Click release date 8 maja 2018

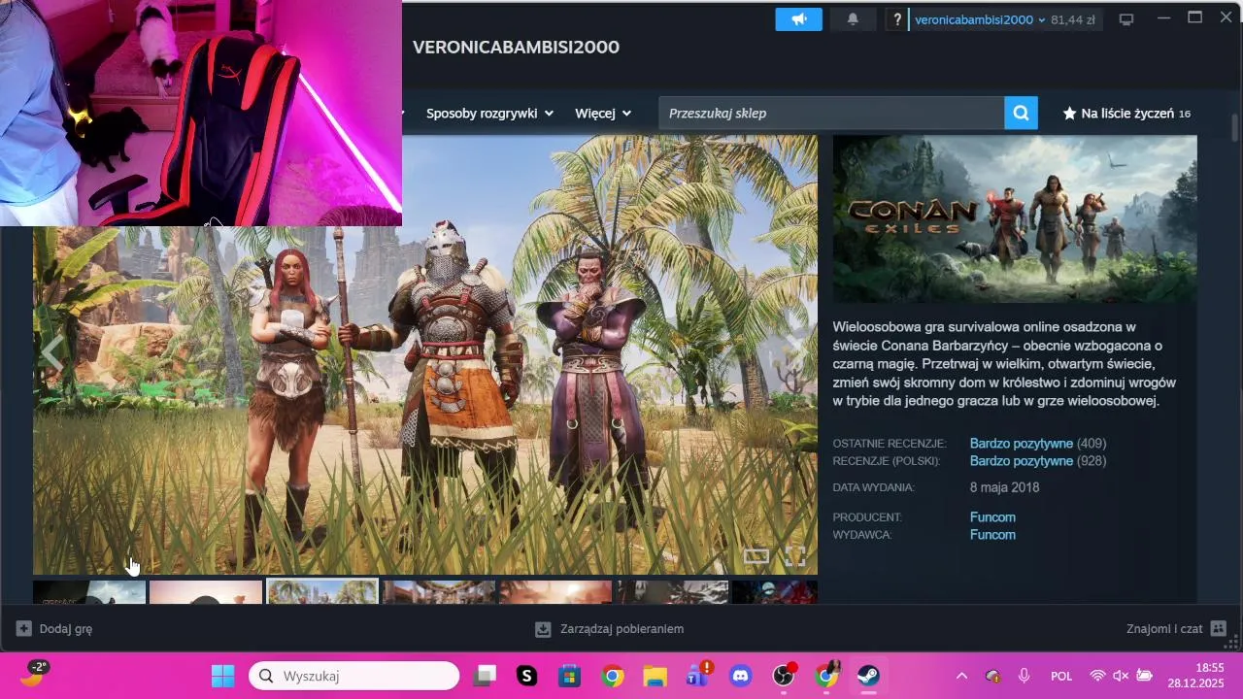(x=1004, y=487)
